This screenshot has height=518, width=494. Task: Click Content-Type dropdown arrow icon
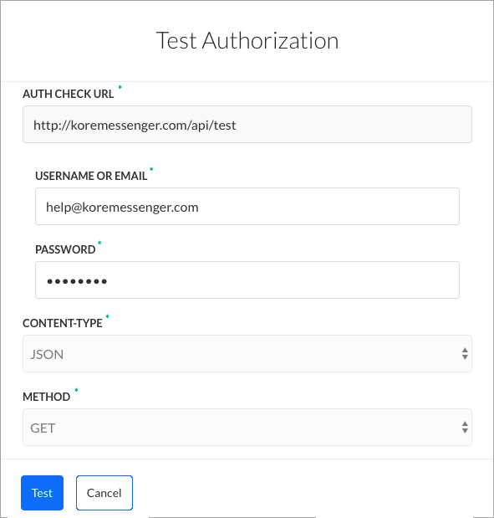coord(465,353)
